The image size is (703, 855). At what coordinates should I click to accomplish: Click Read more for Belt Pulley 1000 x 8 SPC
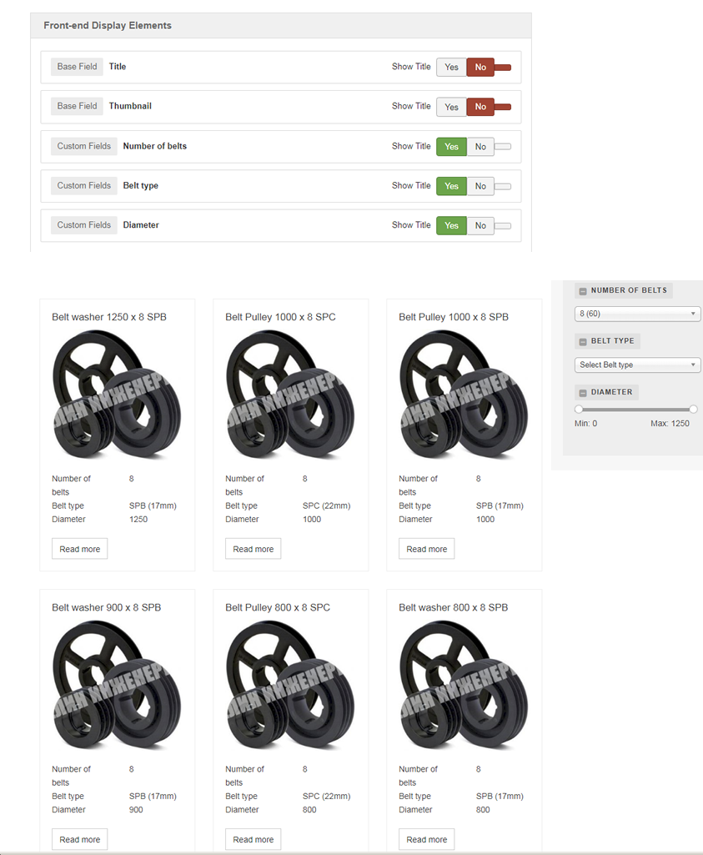tap(254, 549)
